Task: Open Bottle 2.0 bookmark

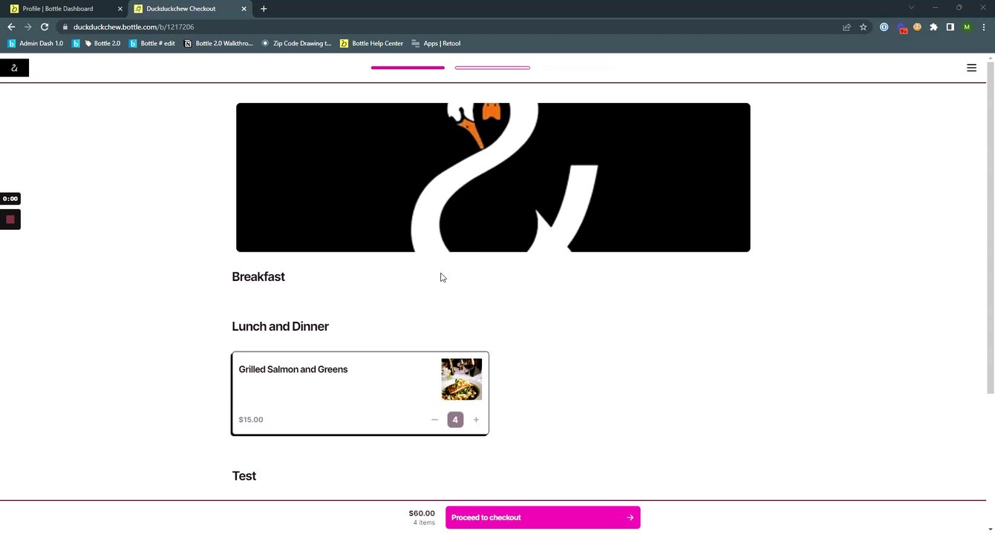Action: point(97,44)
